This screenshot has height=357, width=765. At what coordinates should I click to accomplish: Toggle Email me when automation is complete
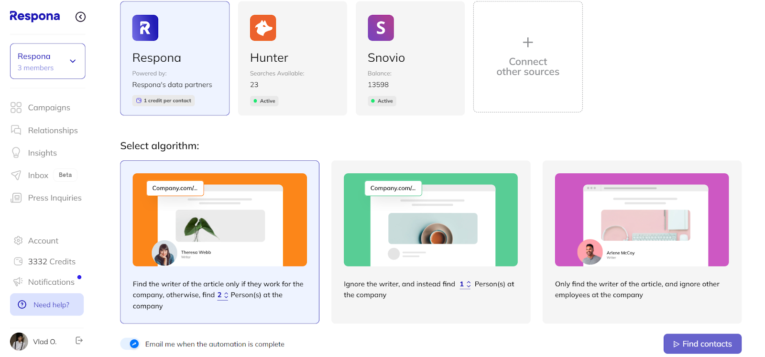tap(130, 344)
